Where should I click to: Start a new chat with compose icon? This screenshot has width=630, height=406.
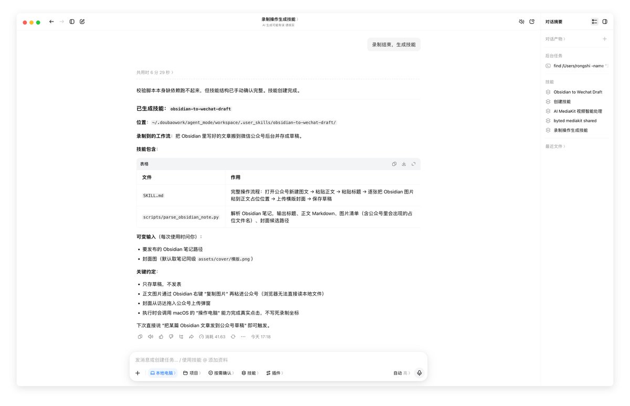(82, 22)
